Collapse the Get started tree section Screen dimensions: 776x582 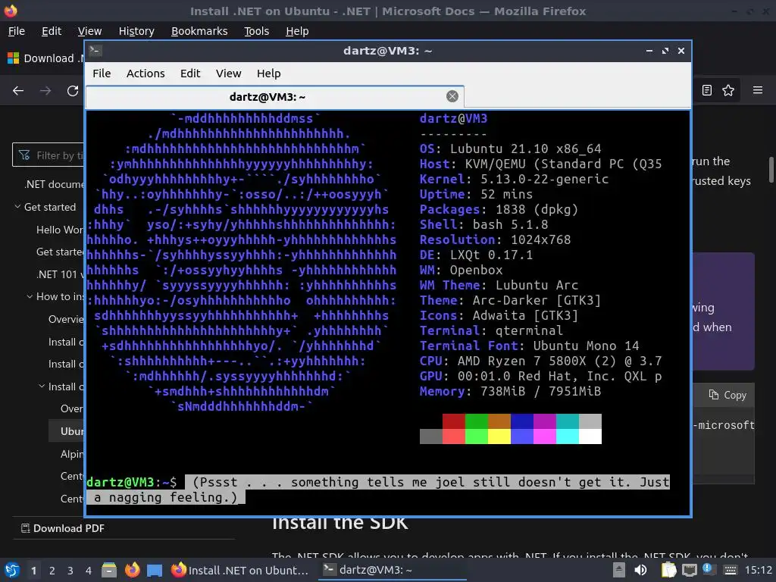click(x=17, y=207)
